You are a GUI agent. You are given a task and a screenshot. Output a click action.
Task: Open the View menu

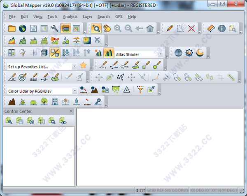click(x=38, y=16)
